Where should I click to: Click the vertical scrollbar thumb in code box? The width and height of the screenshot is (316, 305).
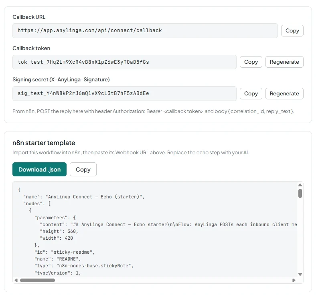(300, 194)
